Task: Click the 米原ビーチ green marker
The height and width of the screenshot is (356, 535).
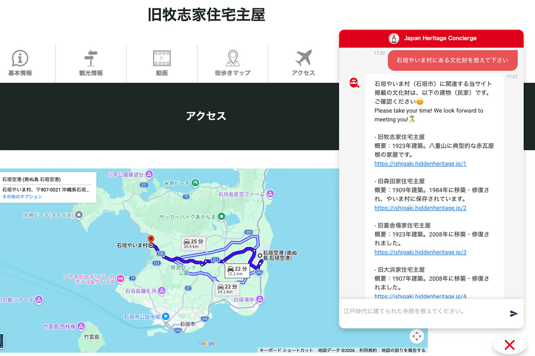Action: tap(195, 183)
